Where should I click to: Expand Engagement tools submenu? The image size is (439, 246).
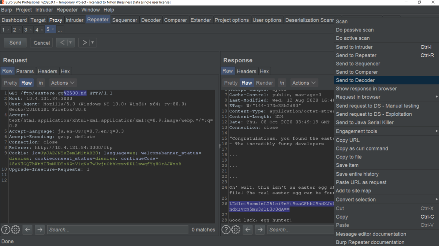(386, 131)
